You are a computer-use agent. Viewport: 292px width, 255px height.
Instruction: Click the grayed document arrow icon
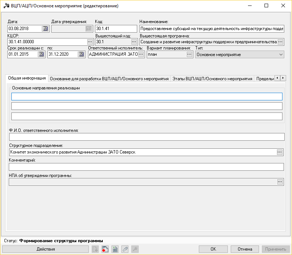[x=95, y=249]
